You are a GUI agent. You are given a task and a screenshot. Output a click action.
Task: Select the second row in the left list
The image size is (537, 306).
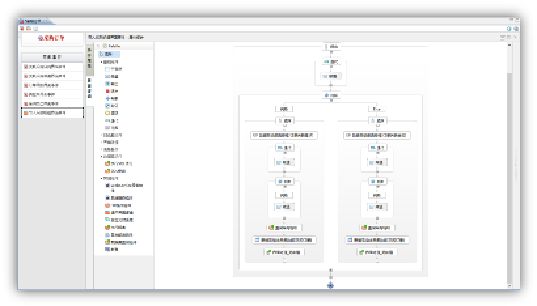(x=52, y=76)
